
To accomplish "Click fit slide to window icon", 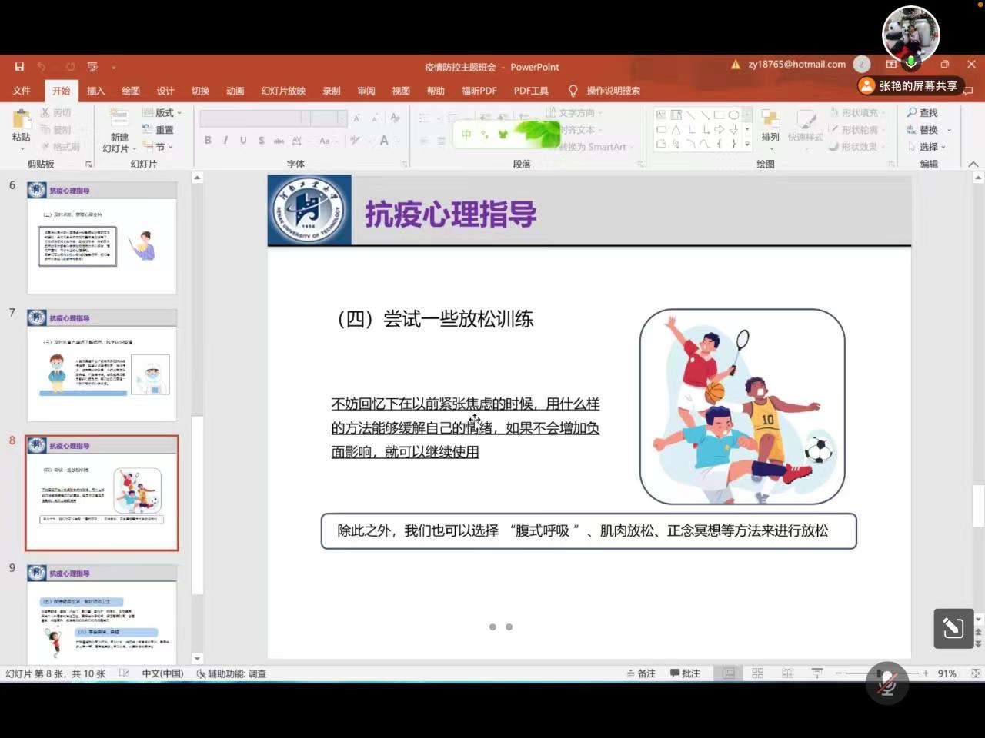I will 975,673.
